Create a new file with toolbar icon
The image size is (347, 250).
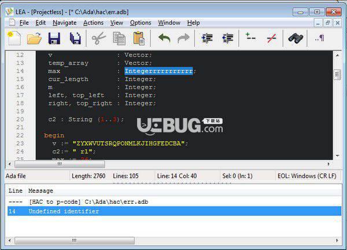pos(14,38)
